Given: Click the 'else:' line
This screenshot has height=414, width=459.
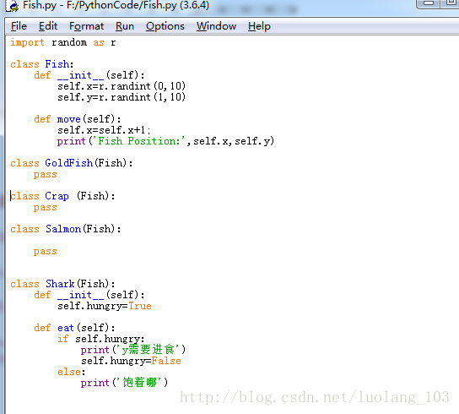Looking at the screenshot, I should tap(71, 372).
